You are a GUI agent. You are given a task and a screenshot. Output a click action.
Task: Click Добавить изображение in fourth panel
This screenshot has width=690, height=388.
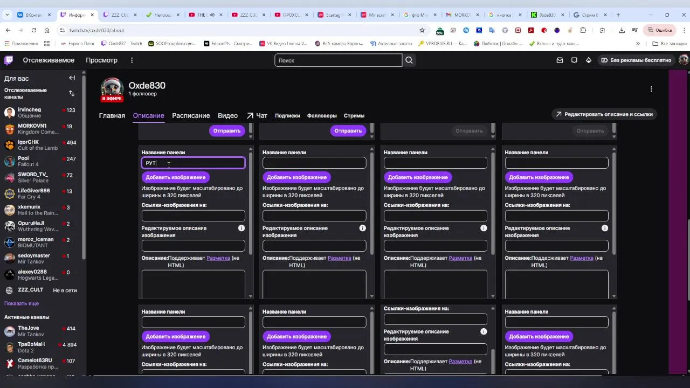click(x=539, y=177)
